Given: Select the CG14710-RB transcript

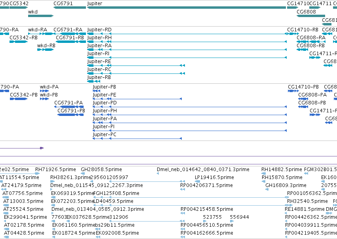Looking at the screenshot, I should [x=293, y=34].
